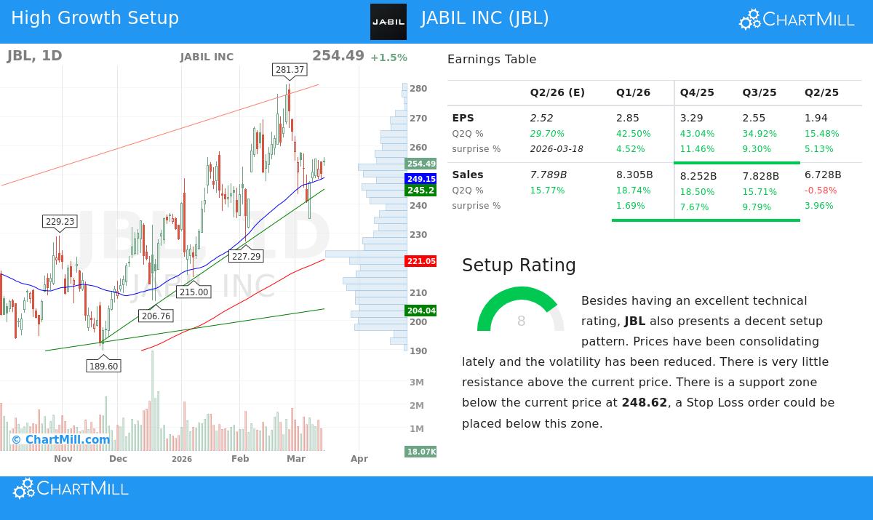Viewport: 873px width, 520px height.
Task: Click the stop loss value 248.62
Action: click(x=645, y=402)
